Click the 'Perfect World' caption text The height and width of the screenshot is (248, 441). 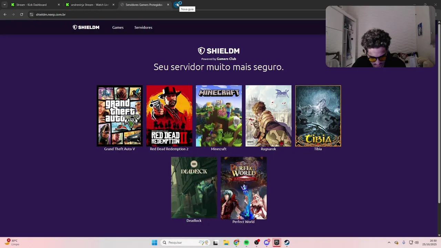tap(244, 222)
